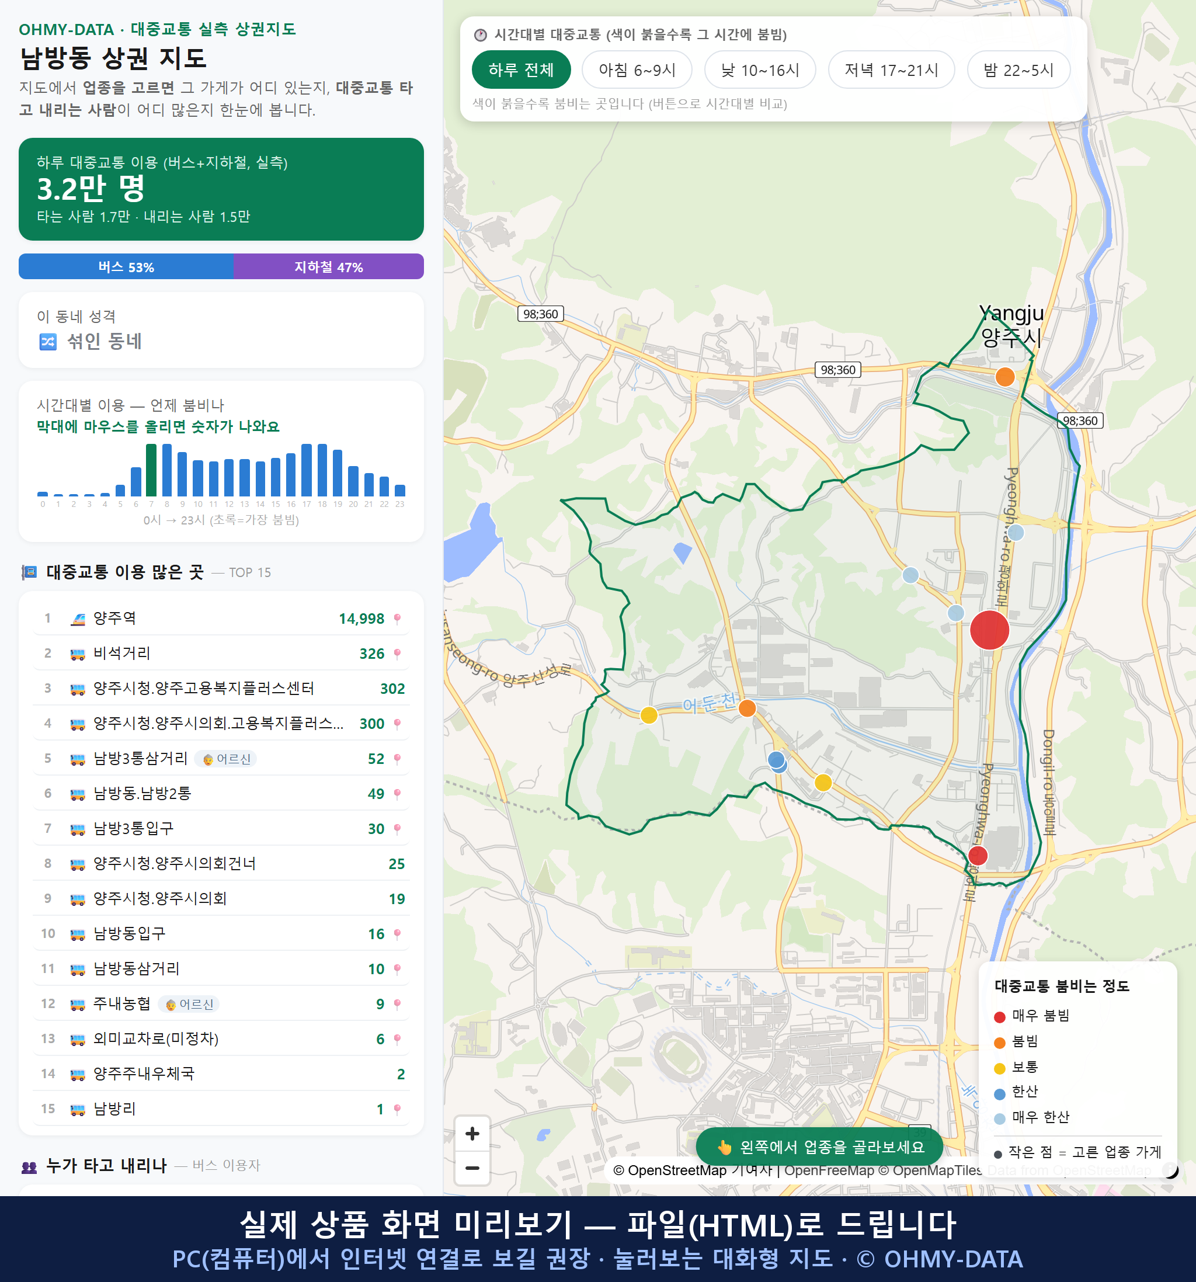The width and height of the screenshot is (1196, 1282).
Task: Select the 아침 6~9시 time filter
Action: [x=637, y=70]
